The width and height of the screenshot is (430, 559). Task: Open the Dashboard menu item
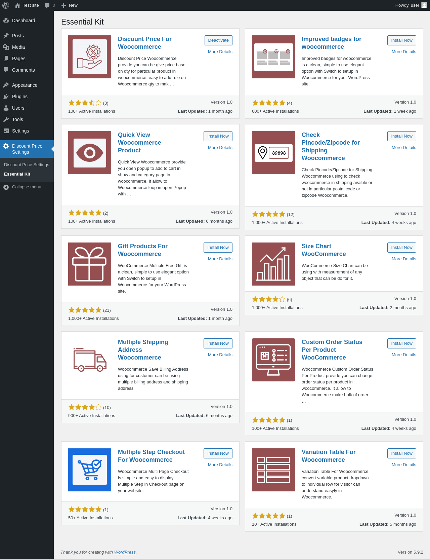pyautogui.click(x=27, y=21)
